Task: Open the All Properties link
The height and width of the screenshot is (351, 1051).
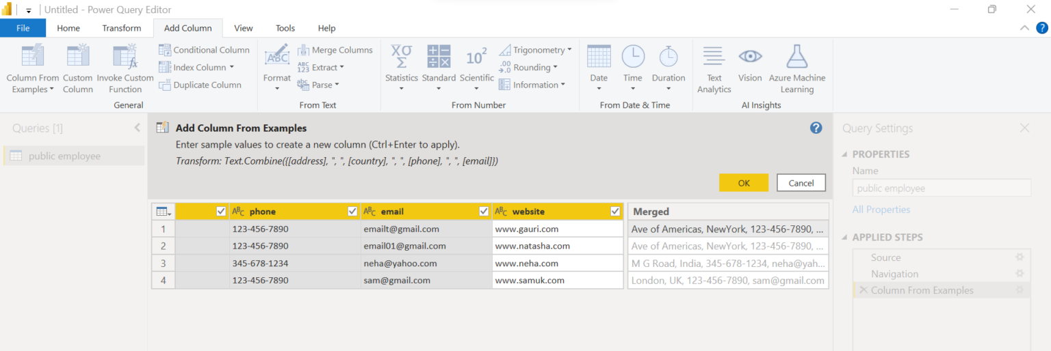Action: click(x=881, y=210)
